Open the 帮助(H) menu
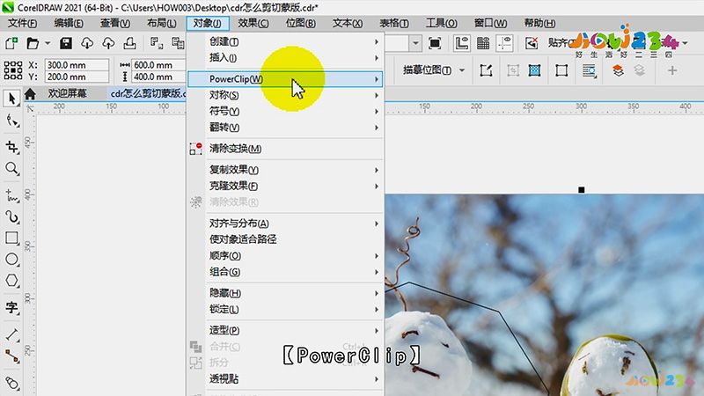This screenshot has width=704, height=396. (x=539, y=23)
